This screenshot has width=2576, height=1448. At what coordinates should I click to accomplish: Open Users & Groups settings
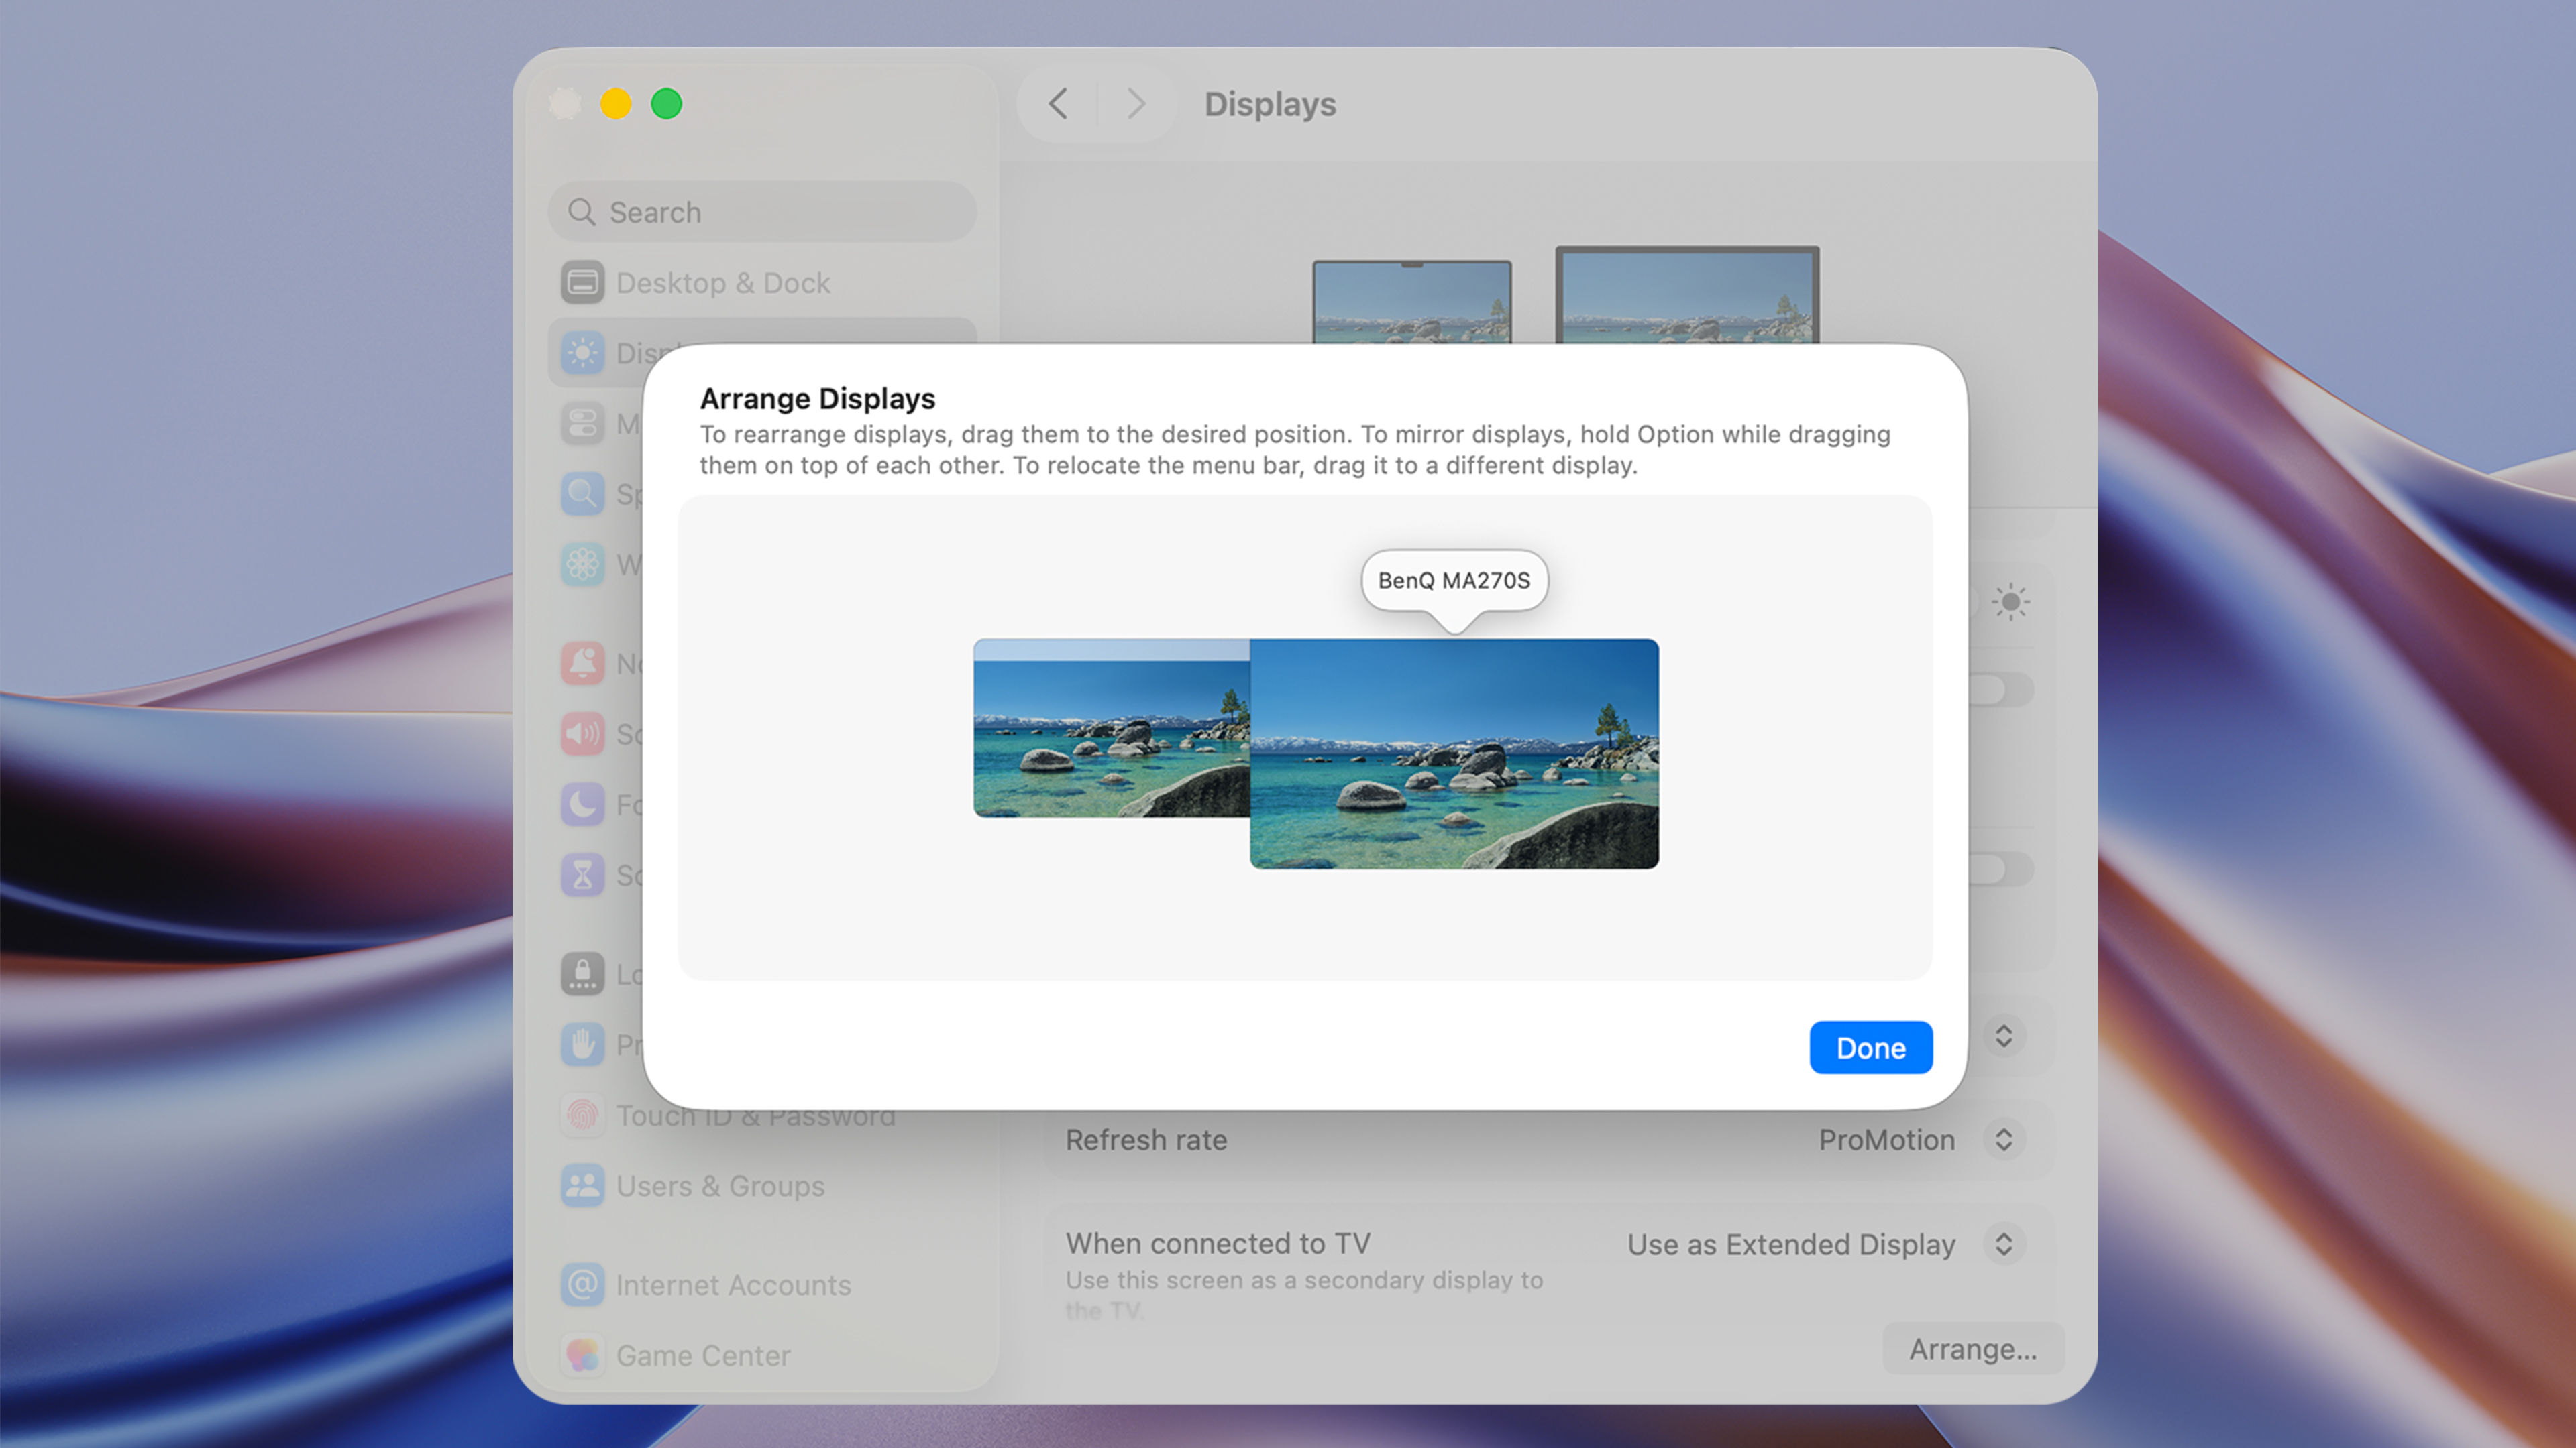tap(762, 1185)
